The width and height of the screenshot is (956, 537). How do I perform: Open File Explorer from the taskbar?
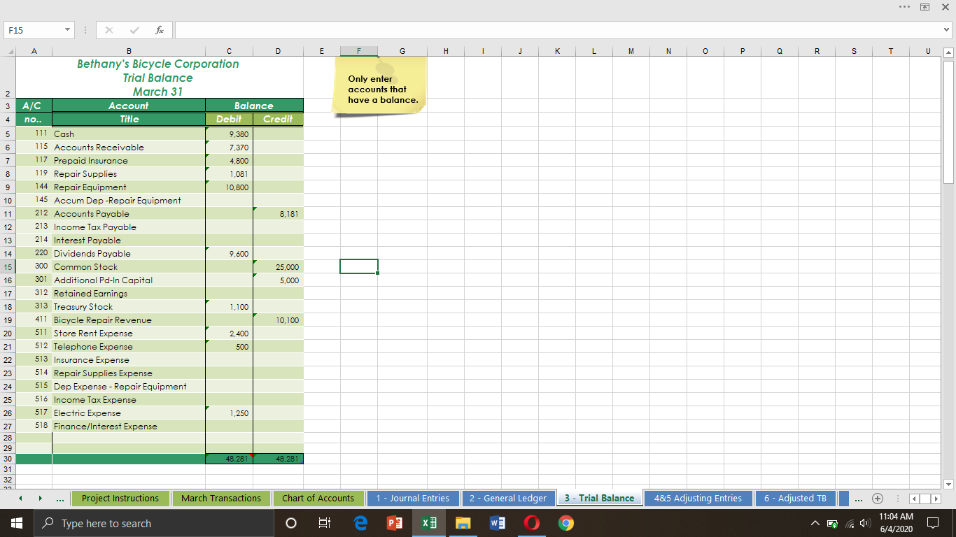[463, 523]
